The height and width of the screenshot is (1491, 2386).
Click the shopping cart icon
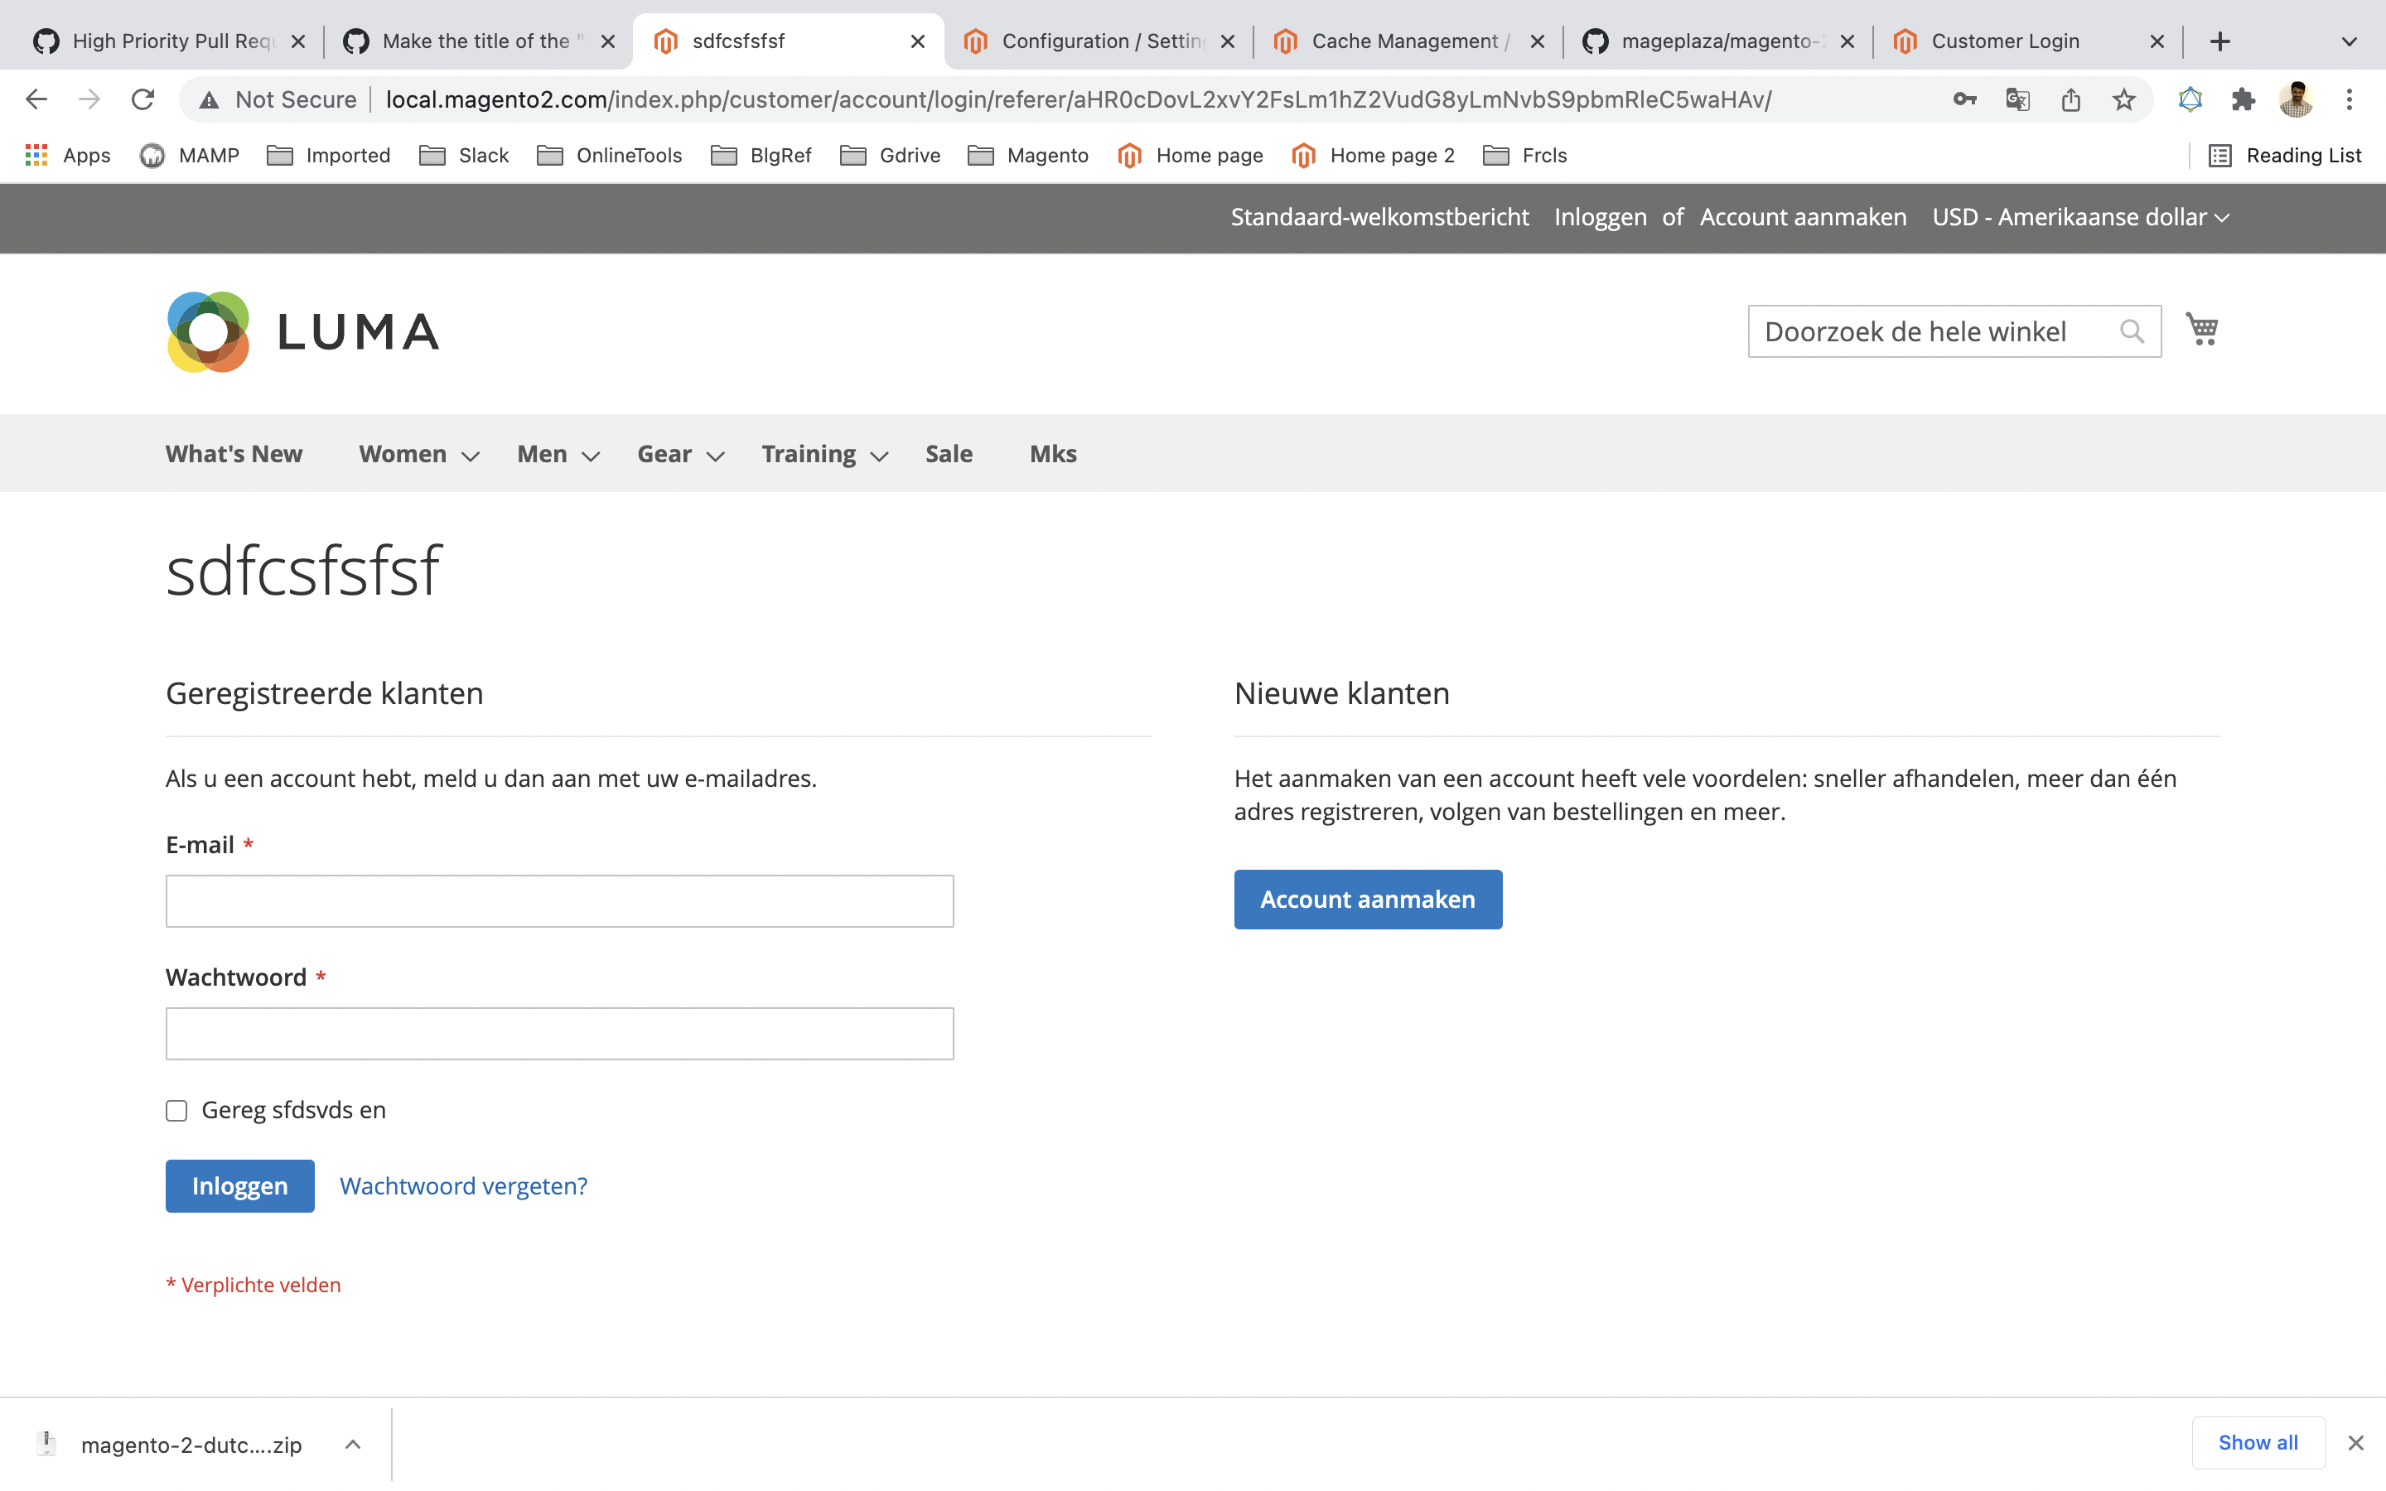pyautogui.click(x=2201, y=330)
